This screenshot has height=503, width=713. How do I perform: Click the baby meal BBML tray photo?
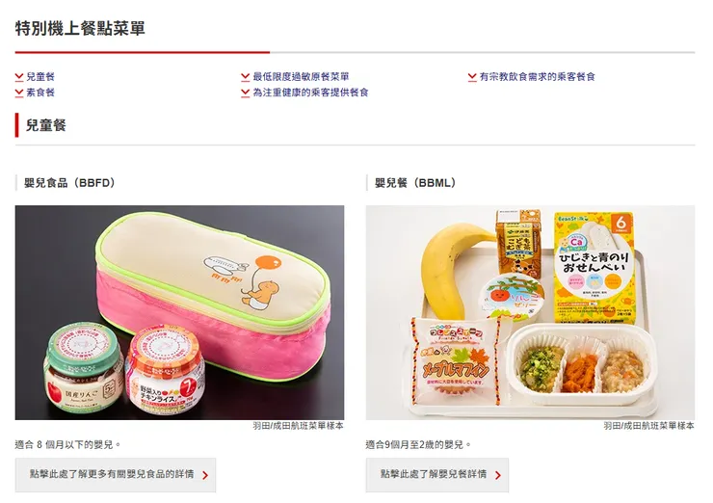click(x=530, y=312)
